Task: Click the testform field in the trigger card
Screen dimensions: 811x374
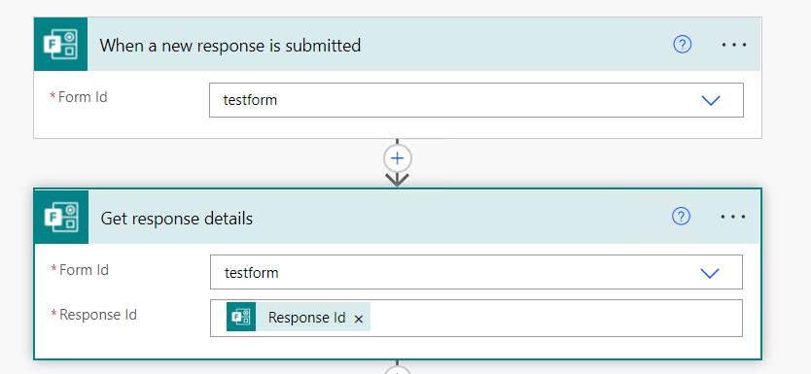Action: click(476, 100)
